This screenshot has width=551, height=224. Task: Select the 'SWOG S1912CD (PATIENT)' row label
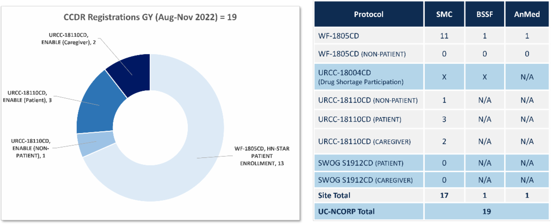pos(361,163)
